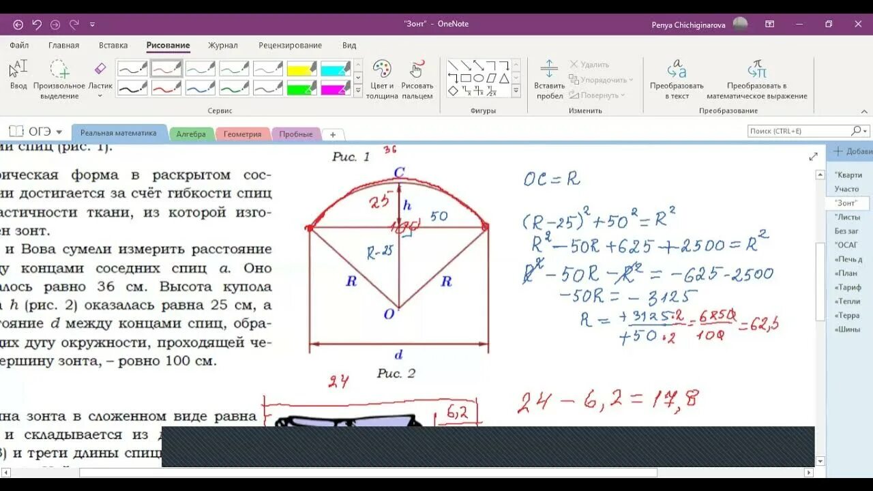Open the «Печь д page in list
Image resolution: width=873 pixels, height=491 pixels.
click(x=849, y=259)
